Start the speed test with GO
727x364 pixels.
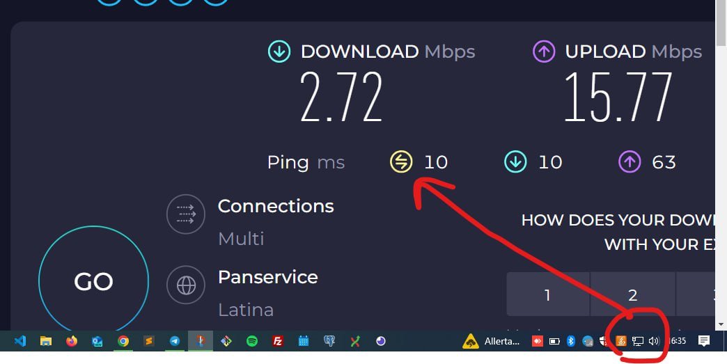[x=93, y=280]
